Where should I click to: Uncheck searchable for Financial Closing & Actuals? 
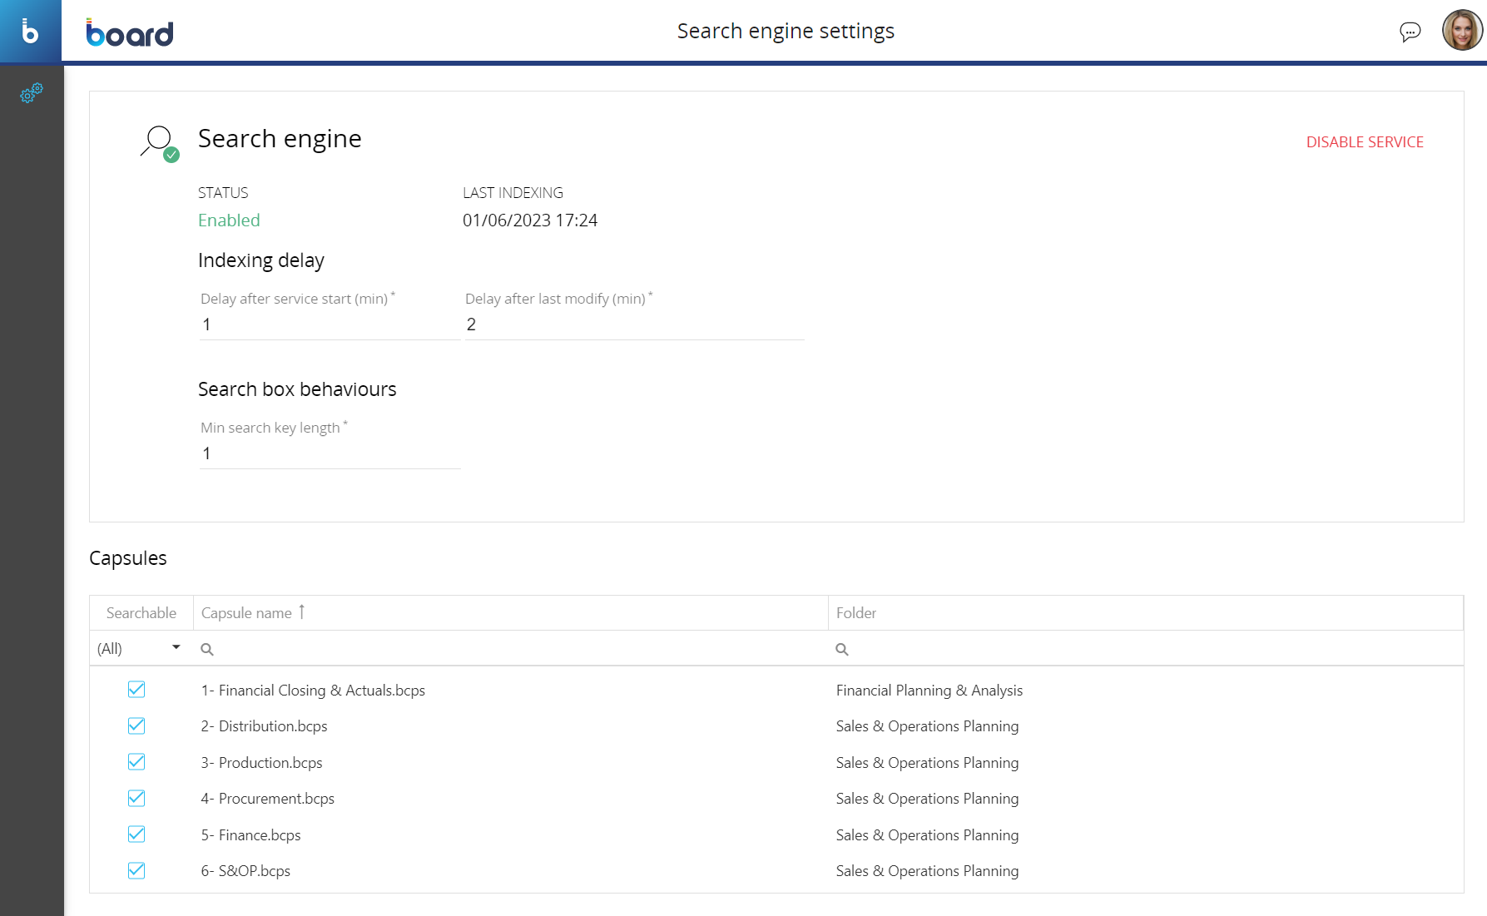pyautogui.click(x=136, y=690)
